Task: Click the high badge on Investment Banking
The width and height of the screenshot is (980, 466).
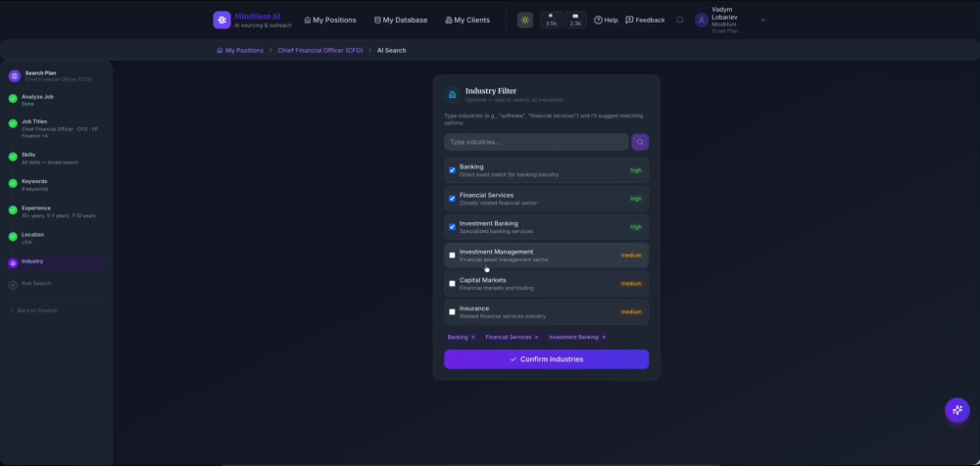Action: [636, 227]
